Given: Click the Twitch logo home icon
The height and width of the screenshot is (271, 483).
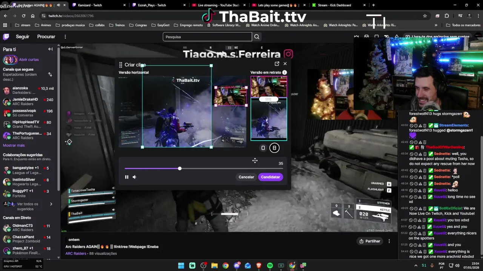Looking at the screenshot, I should (6, 37).
